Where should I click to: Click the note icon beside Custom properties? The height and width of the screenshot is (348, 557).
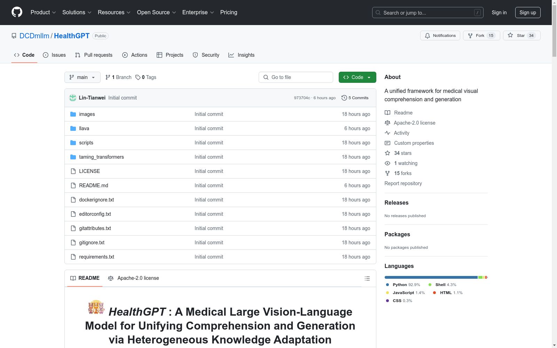[x=387, y=143]
